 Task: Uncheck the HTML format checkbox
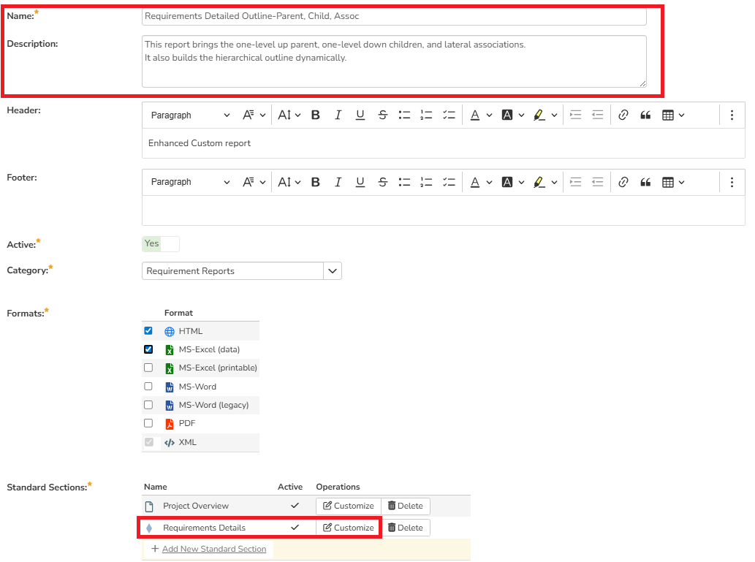point(148,331)
